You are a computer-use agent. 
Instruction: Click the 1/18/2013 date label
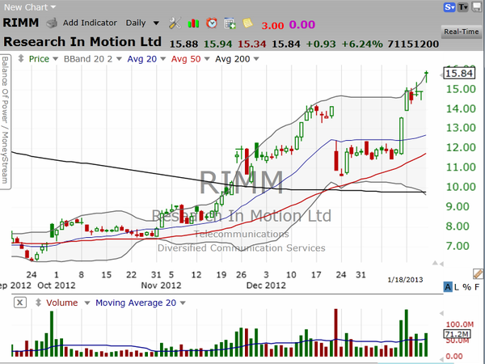click(x=405, y=280)
